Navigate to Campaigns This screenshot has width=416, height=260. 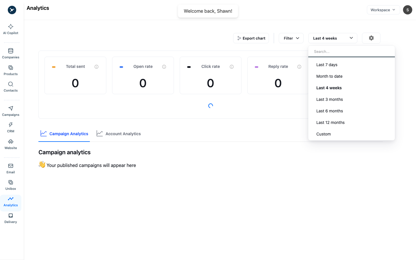click(x=11, y=111)
